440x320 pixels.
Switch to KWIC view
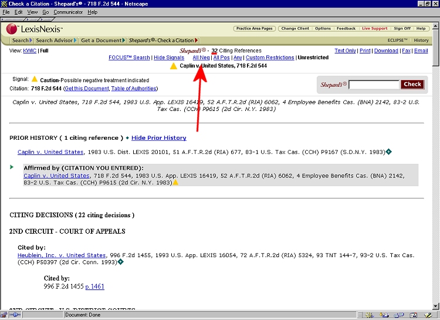[30, 51]
